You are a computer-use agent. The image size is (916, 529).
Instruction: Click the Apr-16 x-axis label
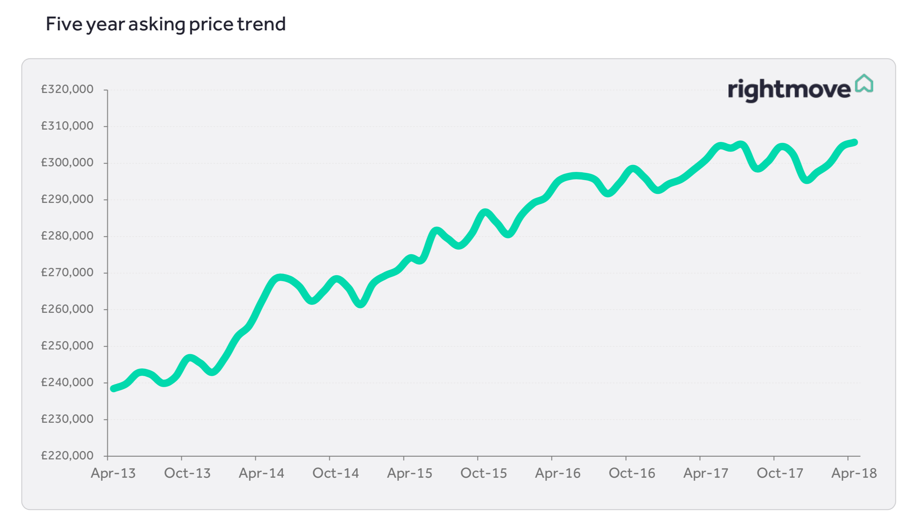point(558,473)
